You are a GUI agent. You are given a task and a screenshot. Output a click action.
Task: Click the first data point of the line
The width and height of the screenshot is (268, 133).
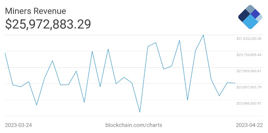coord(5,53)
